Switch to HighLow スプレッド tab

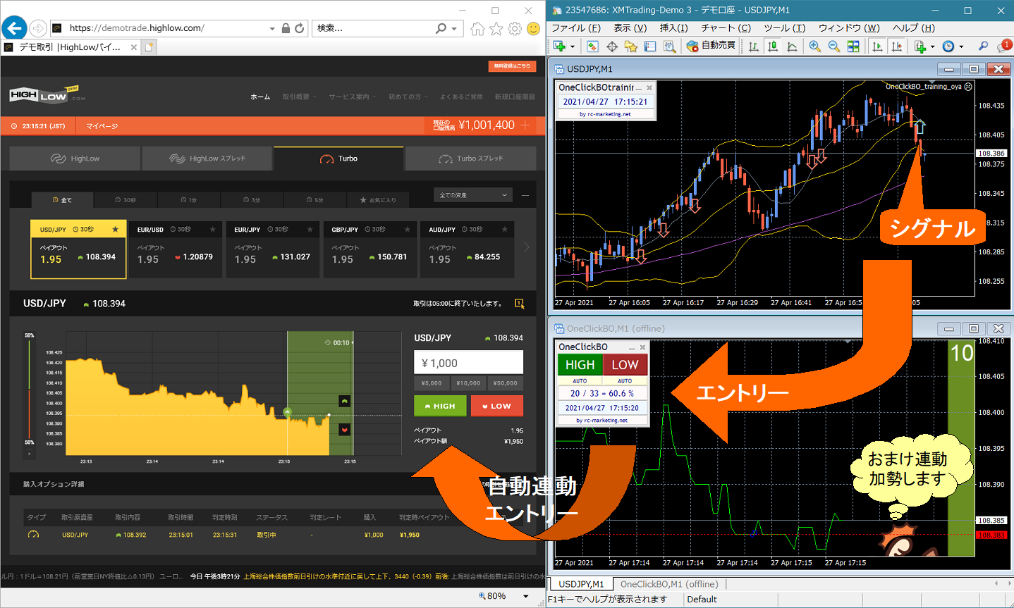tap(207, 159)
